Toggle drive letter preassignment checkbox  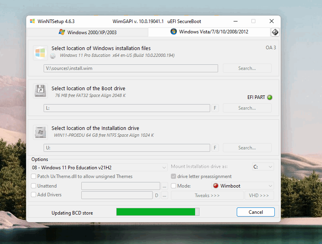[x=174, y=176]
